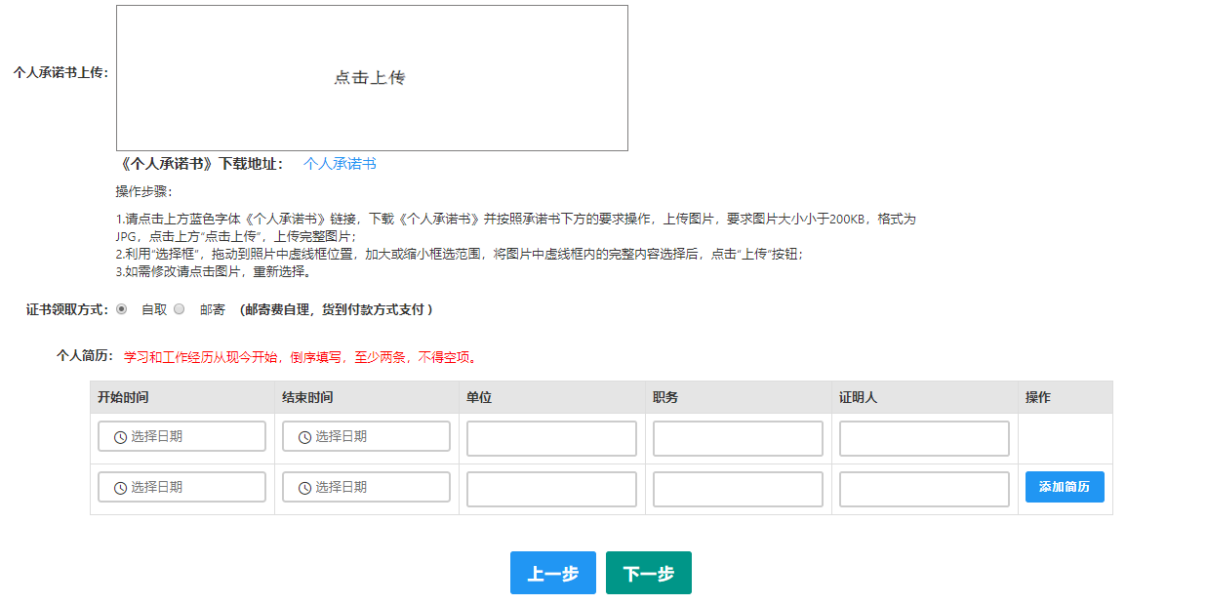Screen dimensions: 1207x604
Task: Select the 邮寄 radio button
Action: pyautogui.click(x=179, y=309)
